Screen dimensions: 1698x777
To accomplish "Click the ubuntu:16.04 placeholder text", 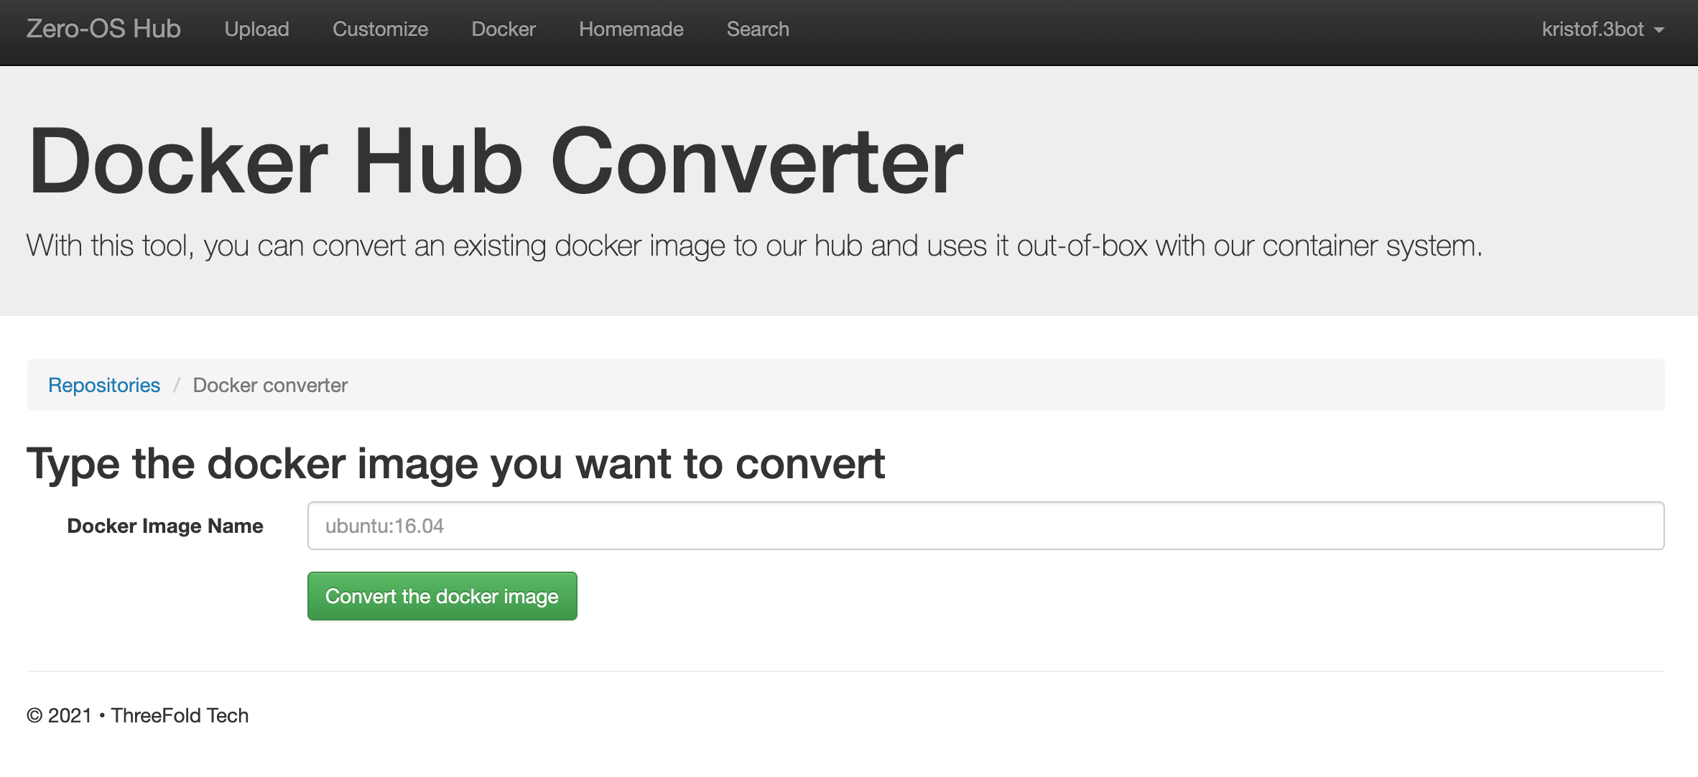I will coord(384,526).
